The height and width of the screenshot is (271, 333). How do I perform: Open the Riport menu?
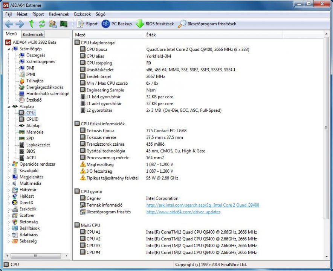tap(38, 14)
